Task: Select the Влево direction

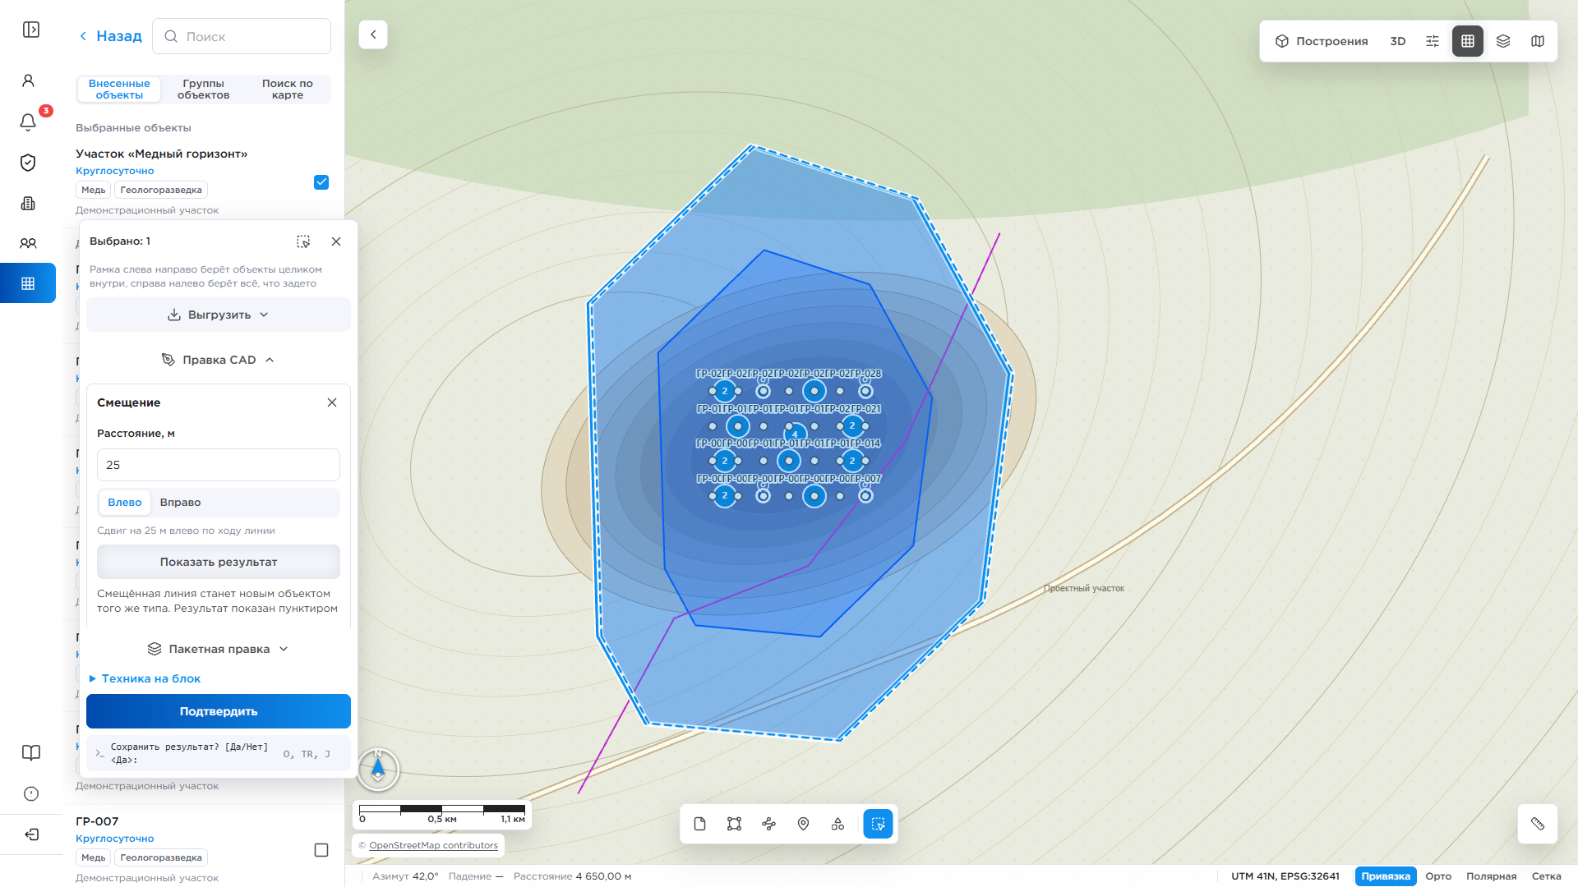Action: [125, 503]
